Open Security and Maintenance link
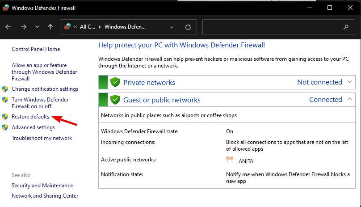361x207 pixels. point(42,186)
